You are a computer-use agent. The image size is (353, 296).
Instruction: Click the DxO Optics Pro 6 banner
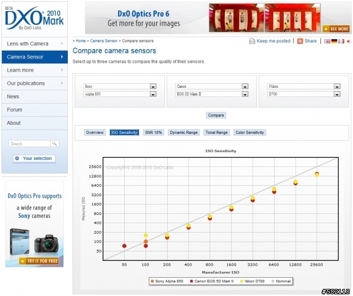[217, 18]
